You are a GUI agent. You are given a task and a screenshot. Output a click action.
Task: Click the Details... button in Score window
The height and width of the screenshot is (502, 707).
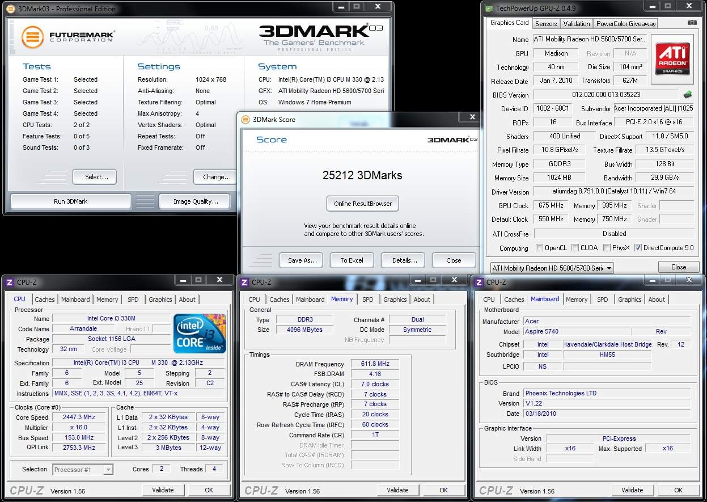tap(404, 260)
